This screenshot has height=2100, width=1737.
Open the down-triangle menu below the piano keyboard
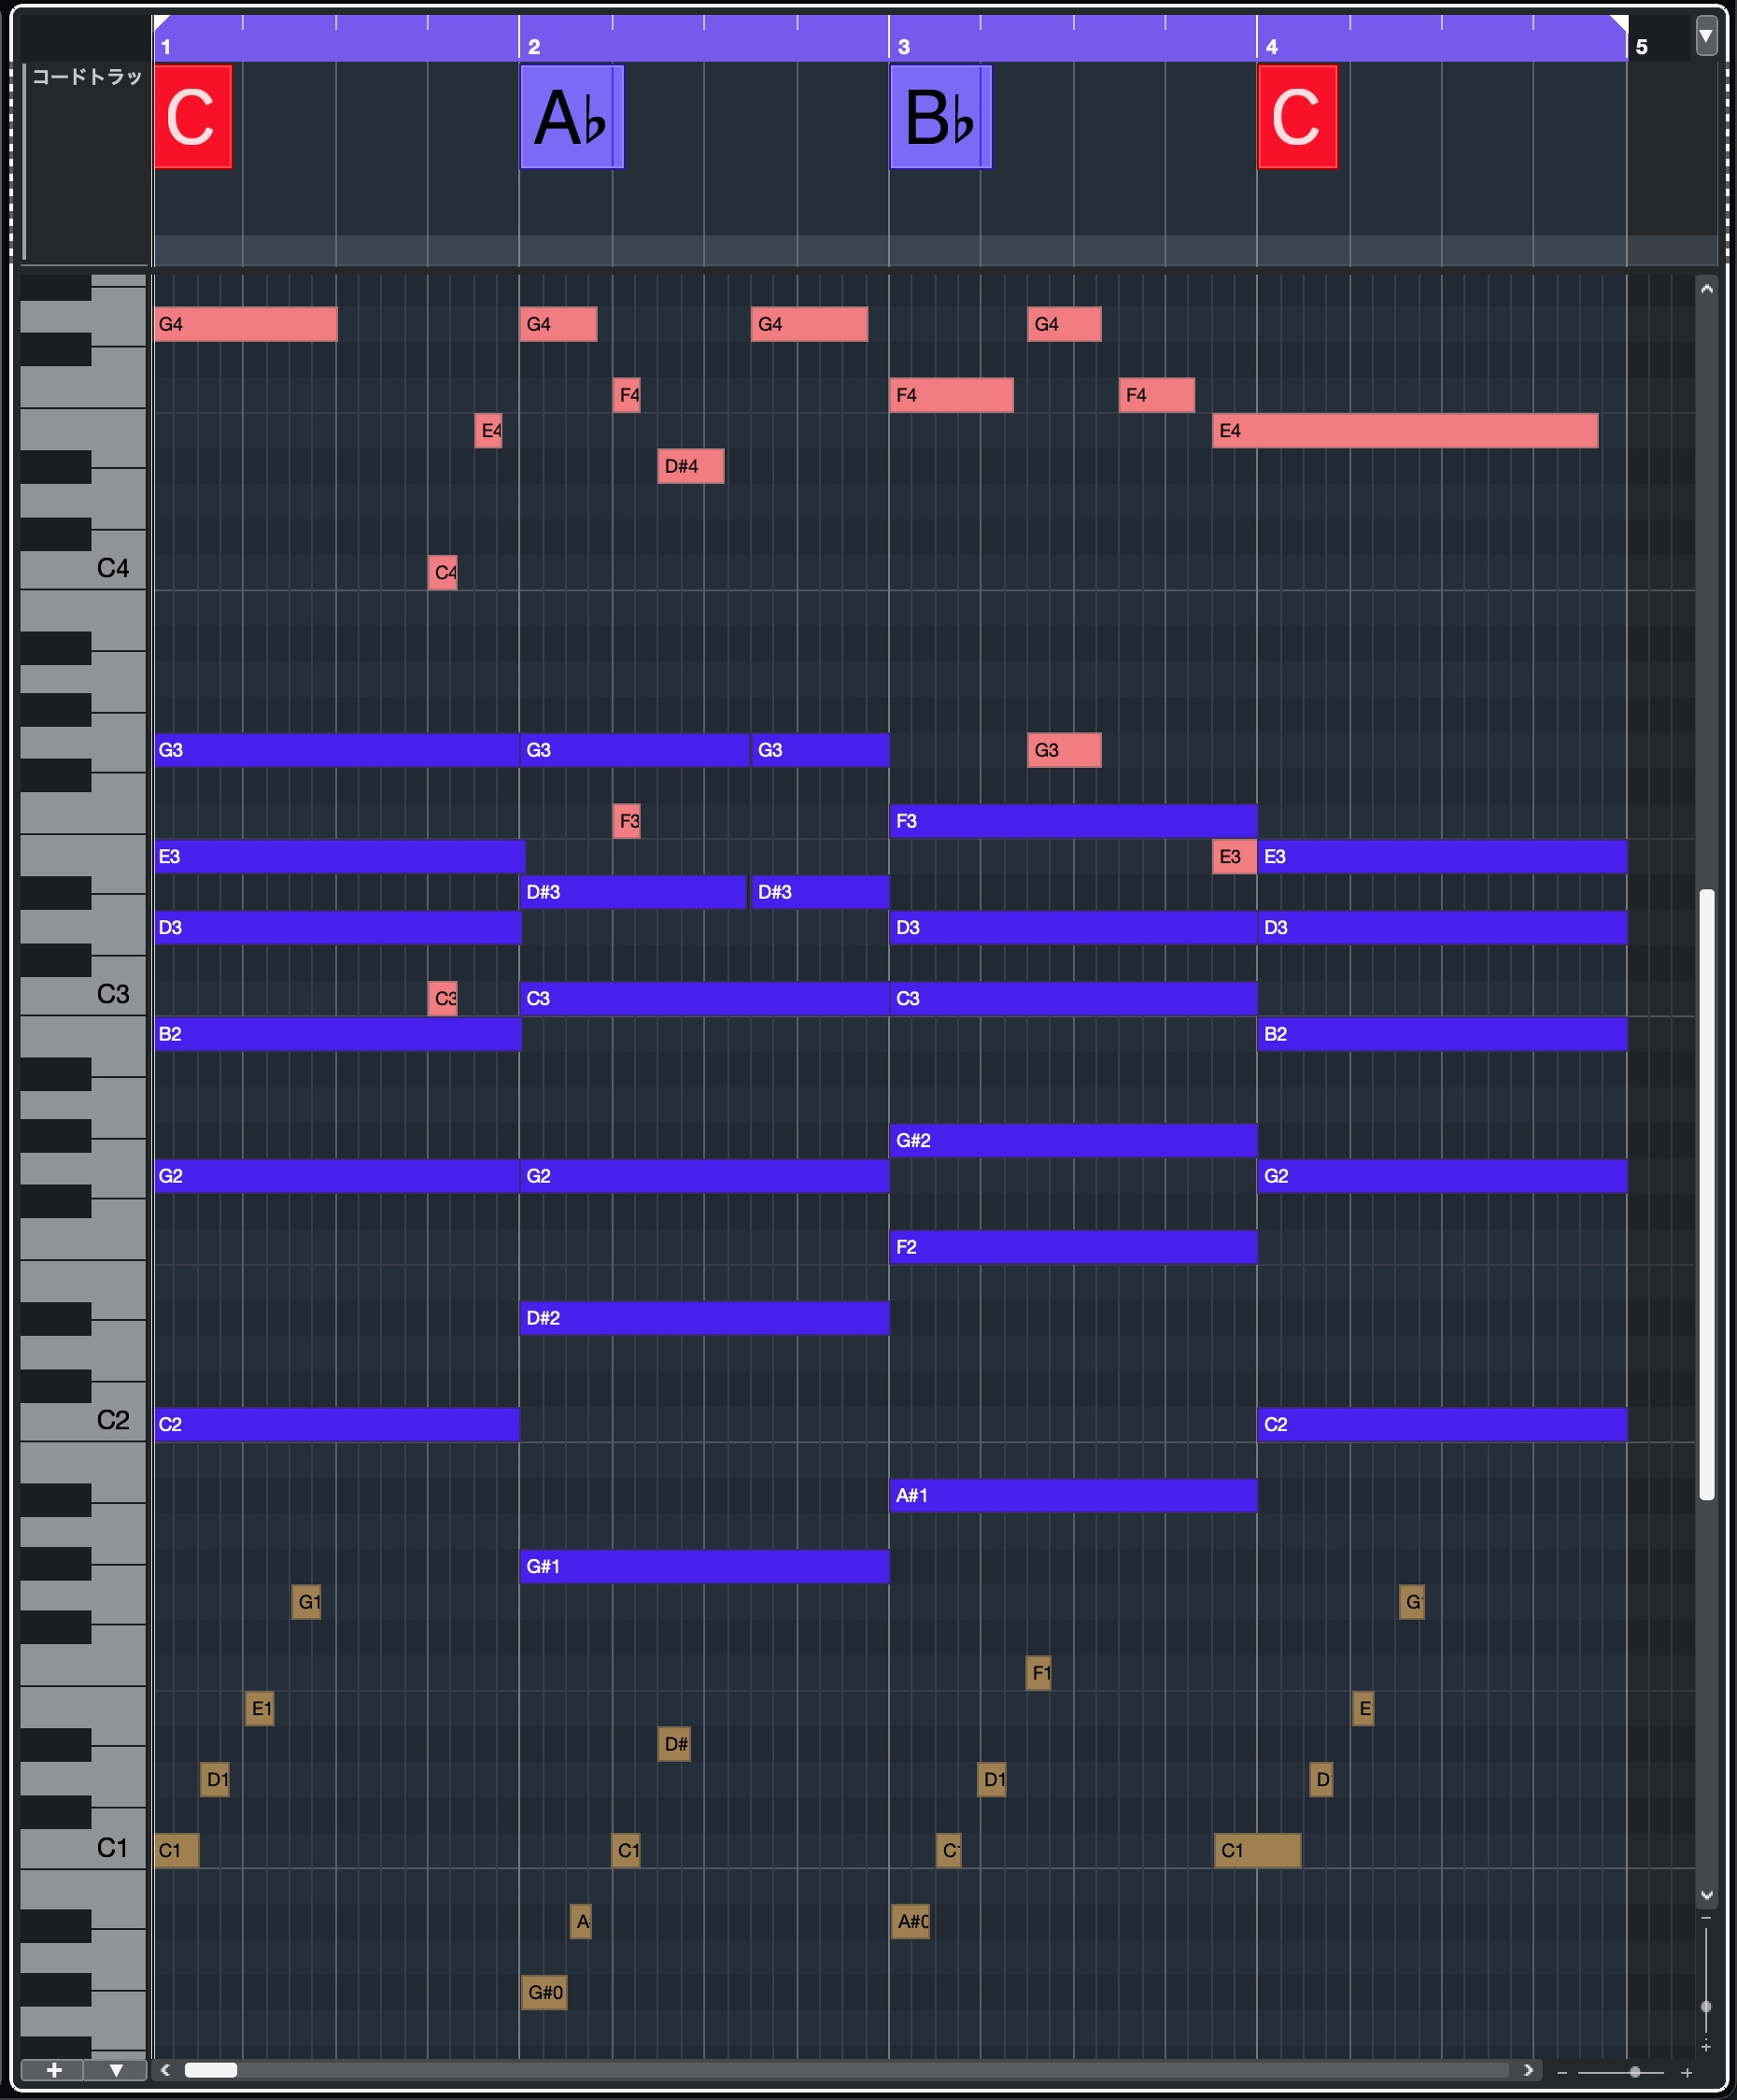[116, 2070]
